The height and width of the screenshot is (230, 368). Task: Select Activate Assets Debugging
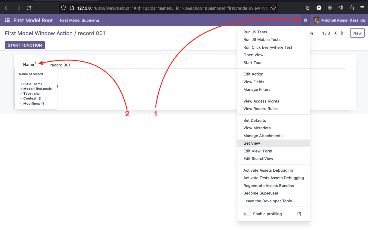[x=268, y=170]
